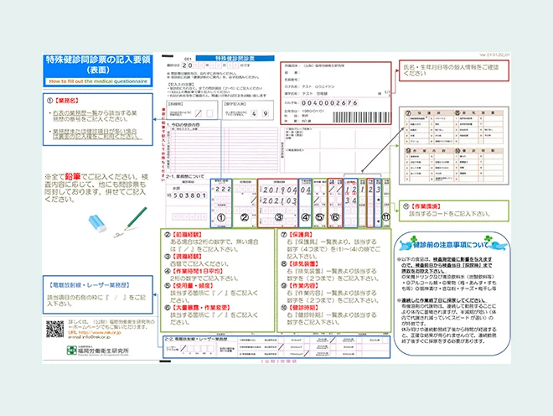Click the (公財)労衛研 footer text
The image size is (553, 416).
click(x=278, y=361)
